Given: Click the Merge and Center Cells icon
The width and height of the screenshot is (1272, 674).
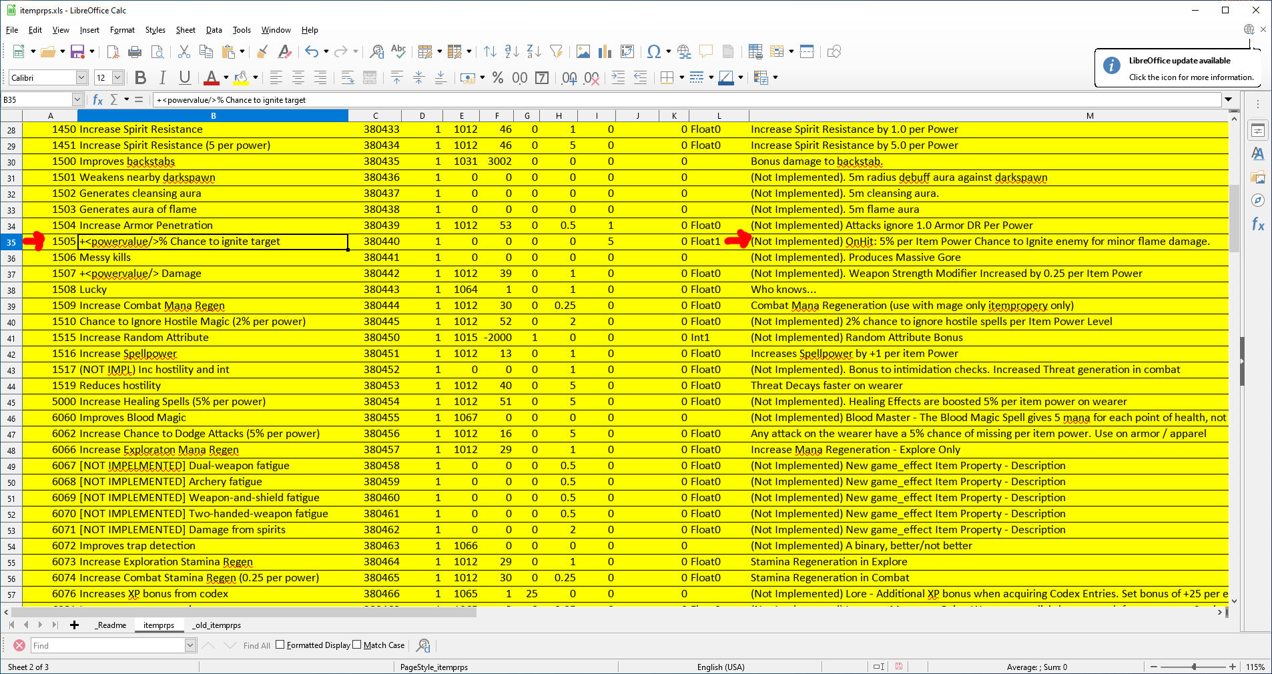Looking at the screenshot, I should [x=370, y=77].
